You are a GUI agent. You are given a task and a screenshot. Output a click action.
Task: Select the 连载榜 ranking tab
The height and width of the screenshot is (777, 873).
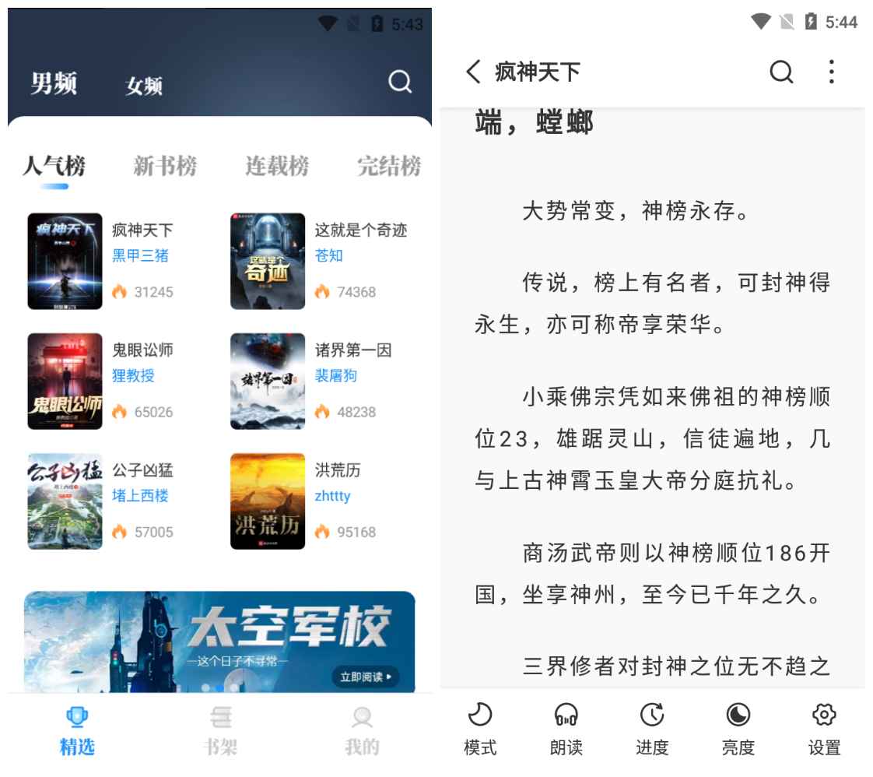click(x=277, y=165)
